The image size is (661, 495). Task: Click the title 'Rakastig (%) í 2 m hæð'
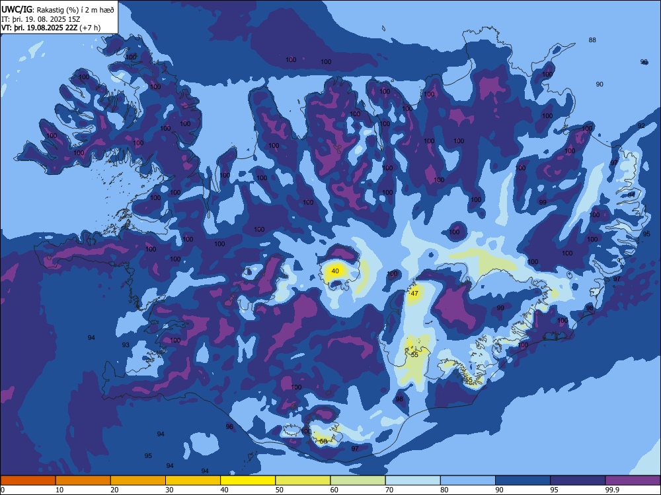75,10
